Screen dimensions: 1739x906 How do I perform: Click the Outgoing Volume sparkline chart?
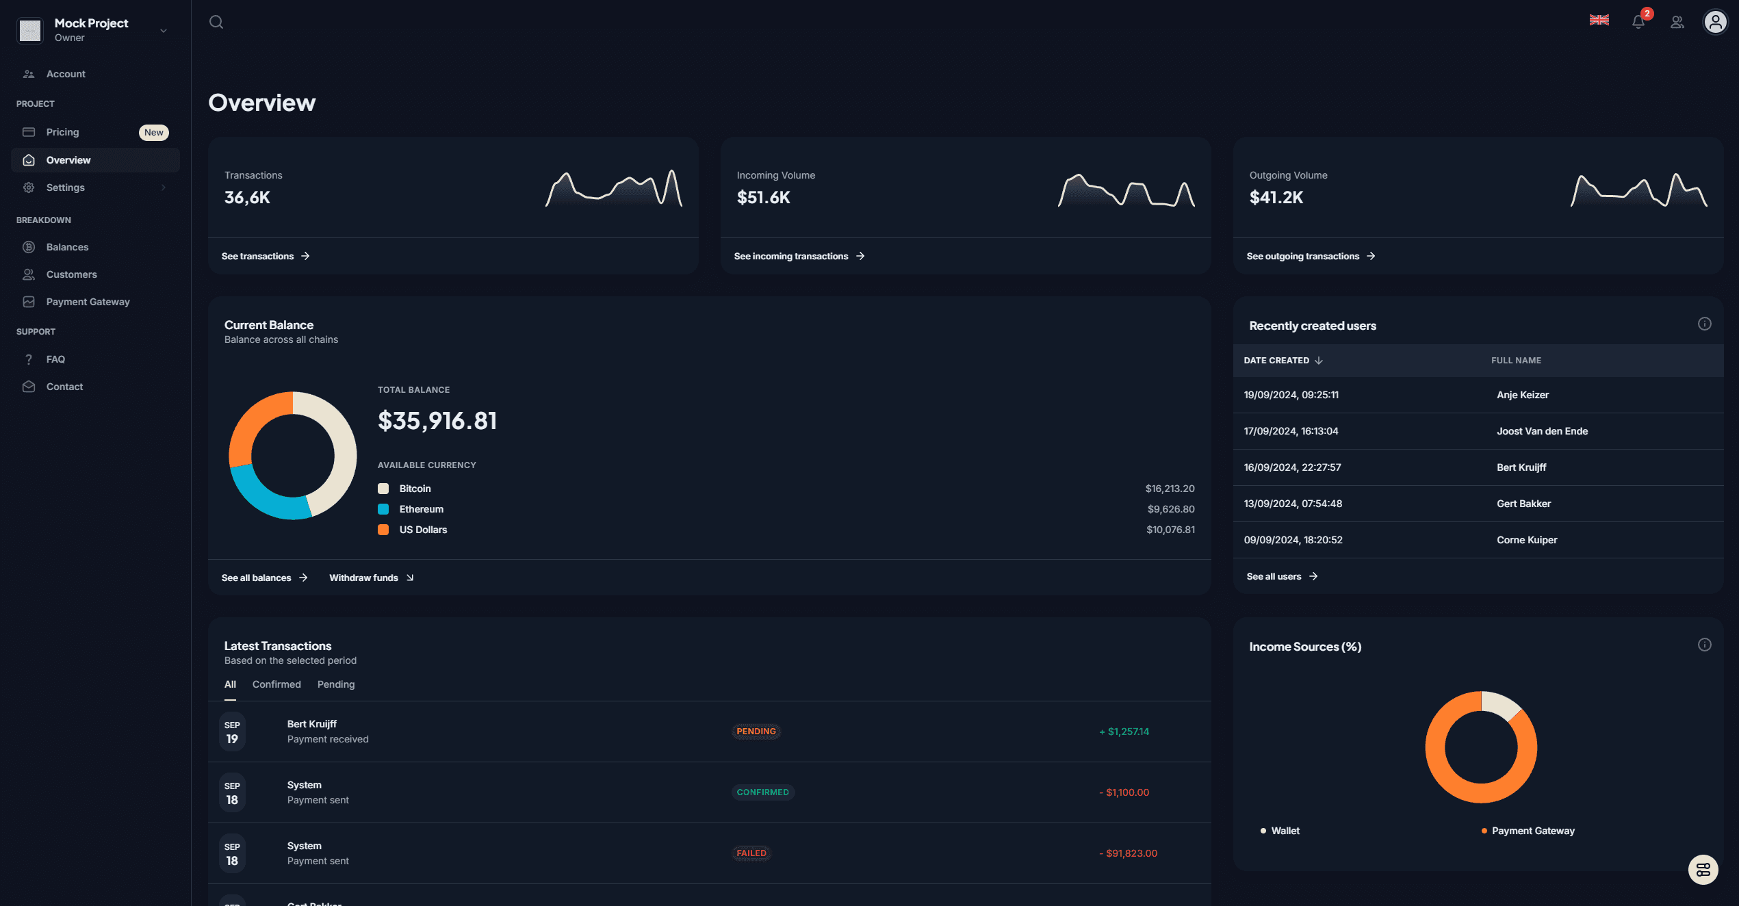coord(1639,190)
